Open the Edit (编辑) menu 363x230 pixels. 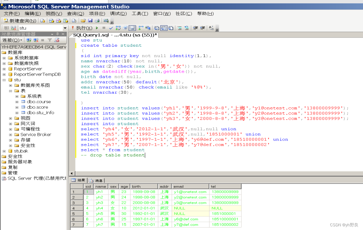[33, 14]
